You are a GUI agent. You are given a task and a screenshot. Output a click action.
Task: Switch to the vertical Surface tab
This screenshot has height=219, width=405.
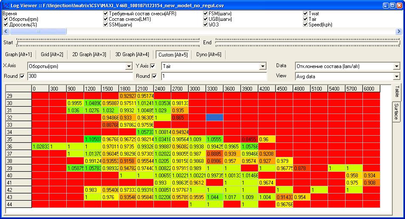click(396, 111)
